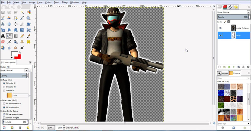The width and height of the screenshot is (251, 131).
Task: Click the duplicate layer icon
Action: coord(238,67)
